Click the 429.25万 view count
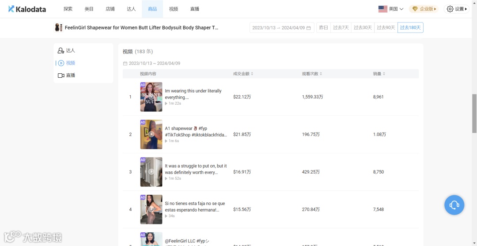This screenshot has height=246, width=477. pos(311,172)
